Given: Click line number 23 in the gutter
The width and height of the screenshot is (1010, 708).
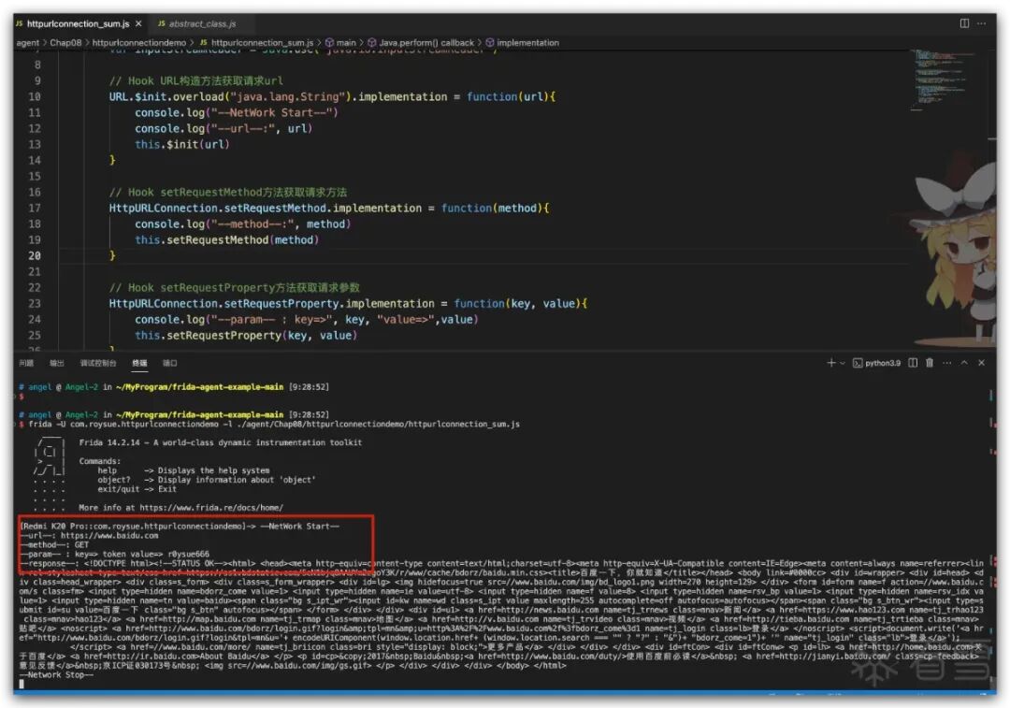Looking at the screenshot, I should point(35,303).
